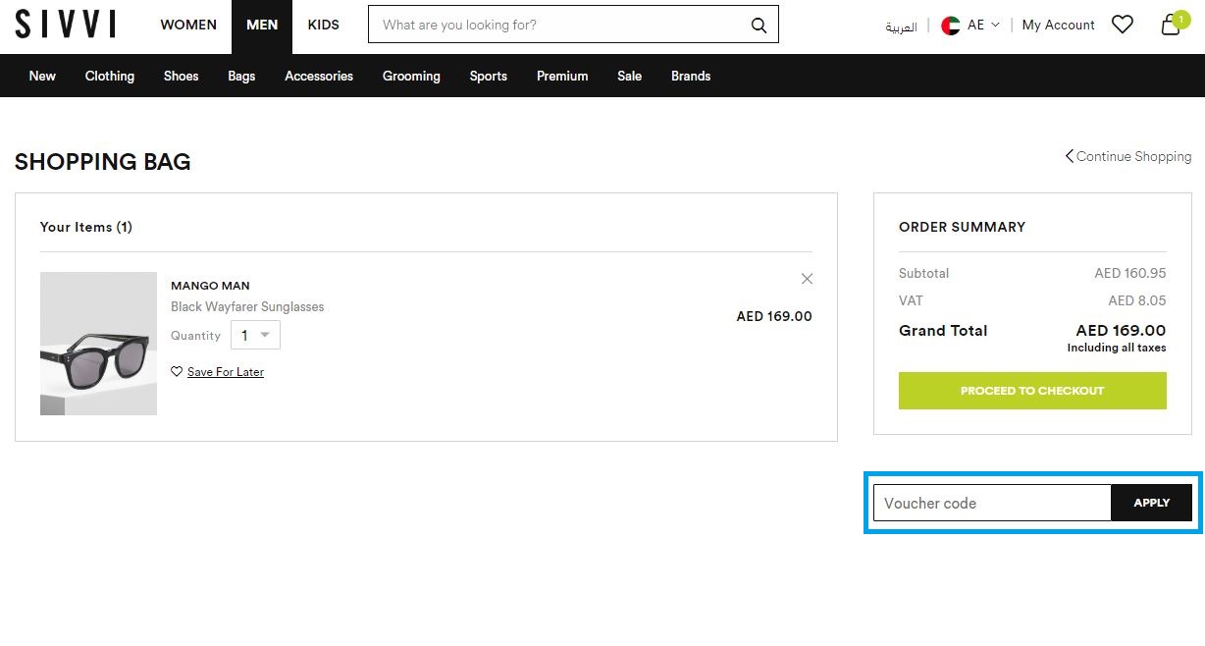Open the Quantity dropdown
Image resolution: width=1205 pixels, height=646 pixels.
coord(255,335)
